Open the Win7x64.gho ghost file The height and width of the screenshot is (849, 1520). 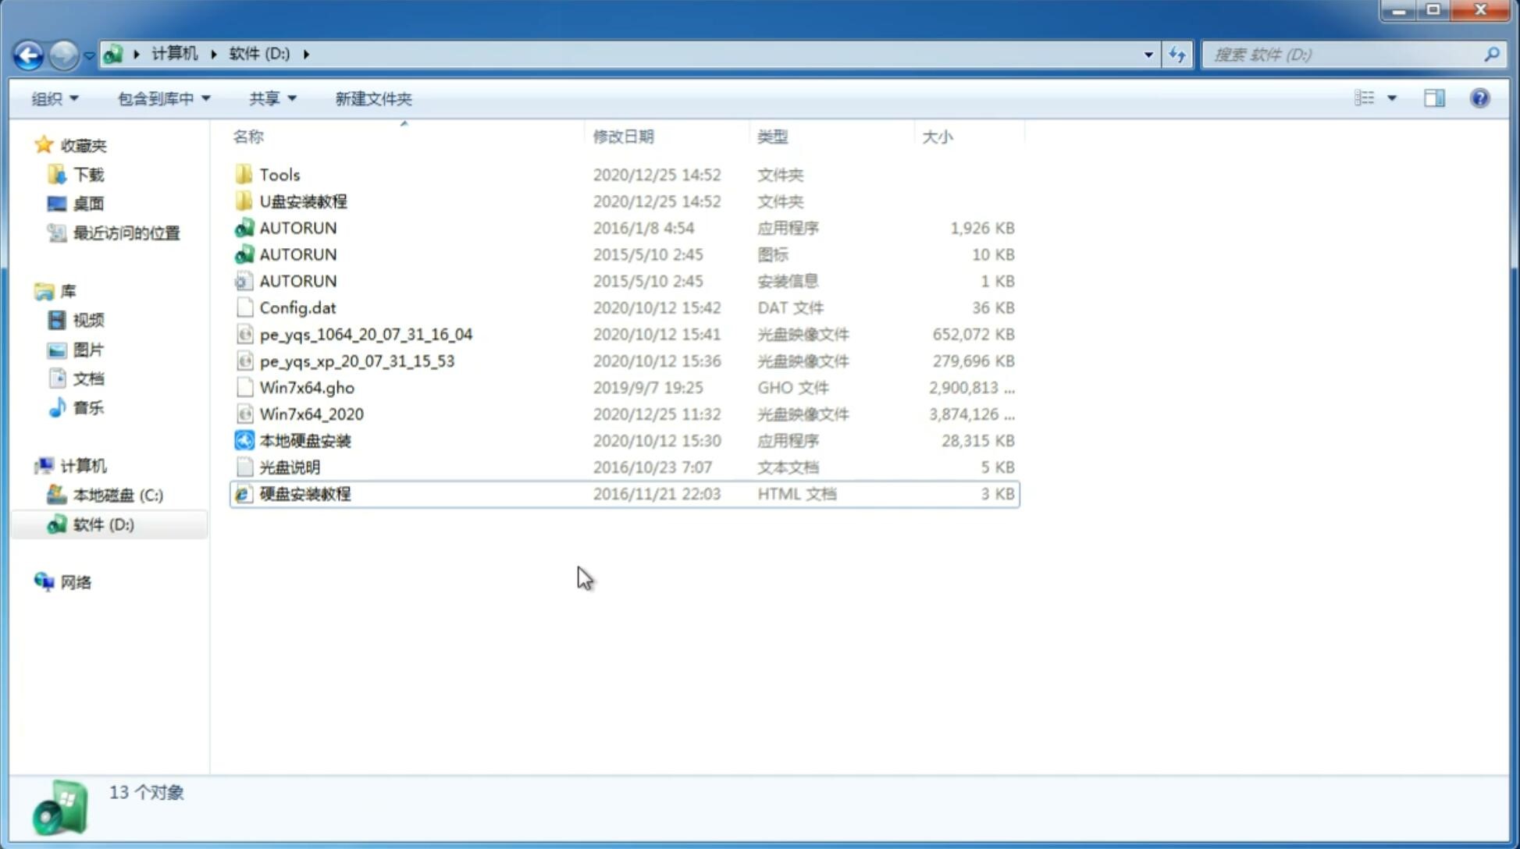click(x=306, y=387)
